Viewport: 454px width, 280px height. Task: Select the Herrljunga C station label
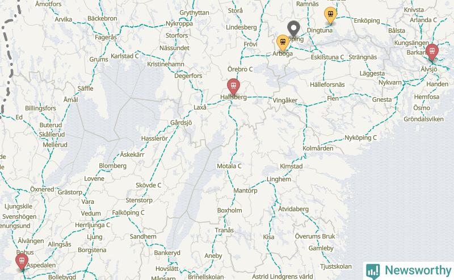93,225
